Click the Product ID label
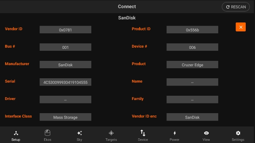This screenshot has width=255, height=143. coord(141,29)
